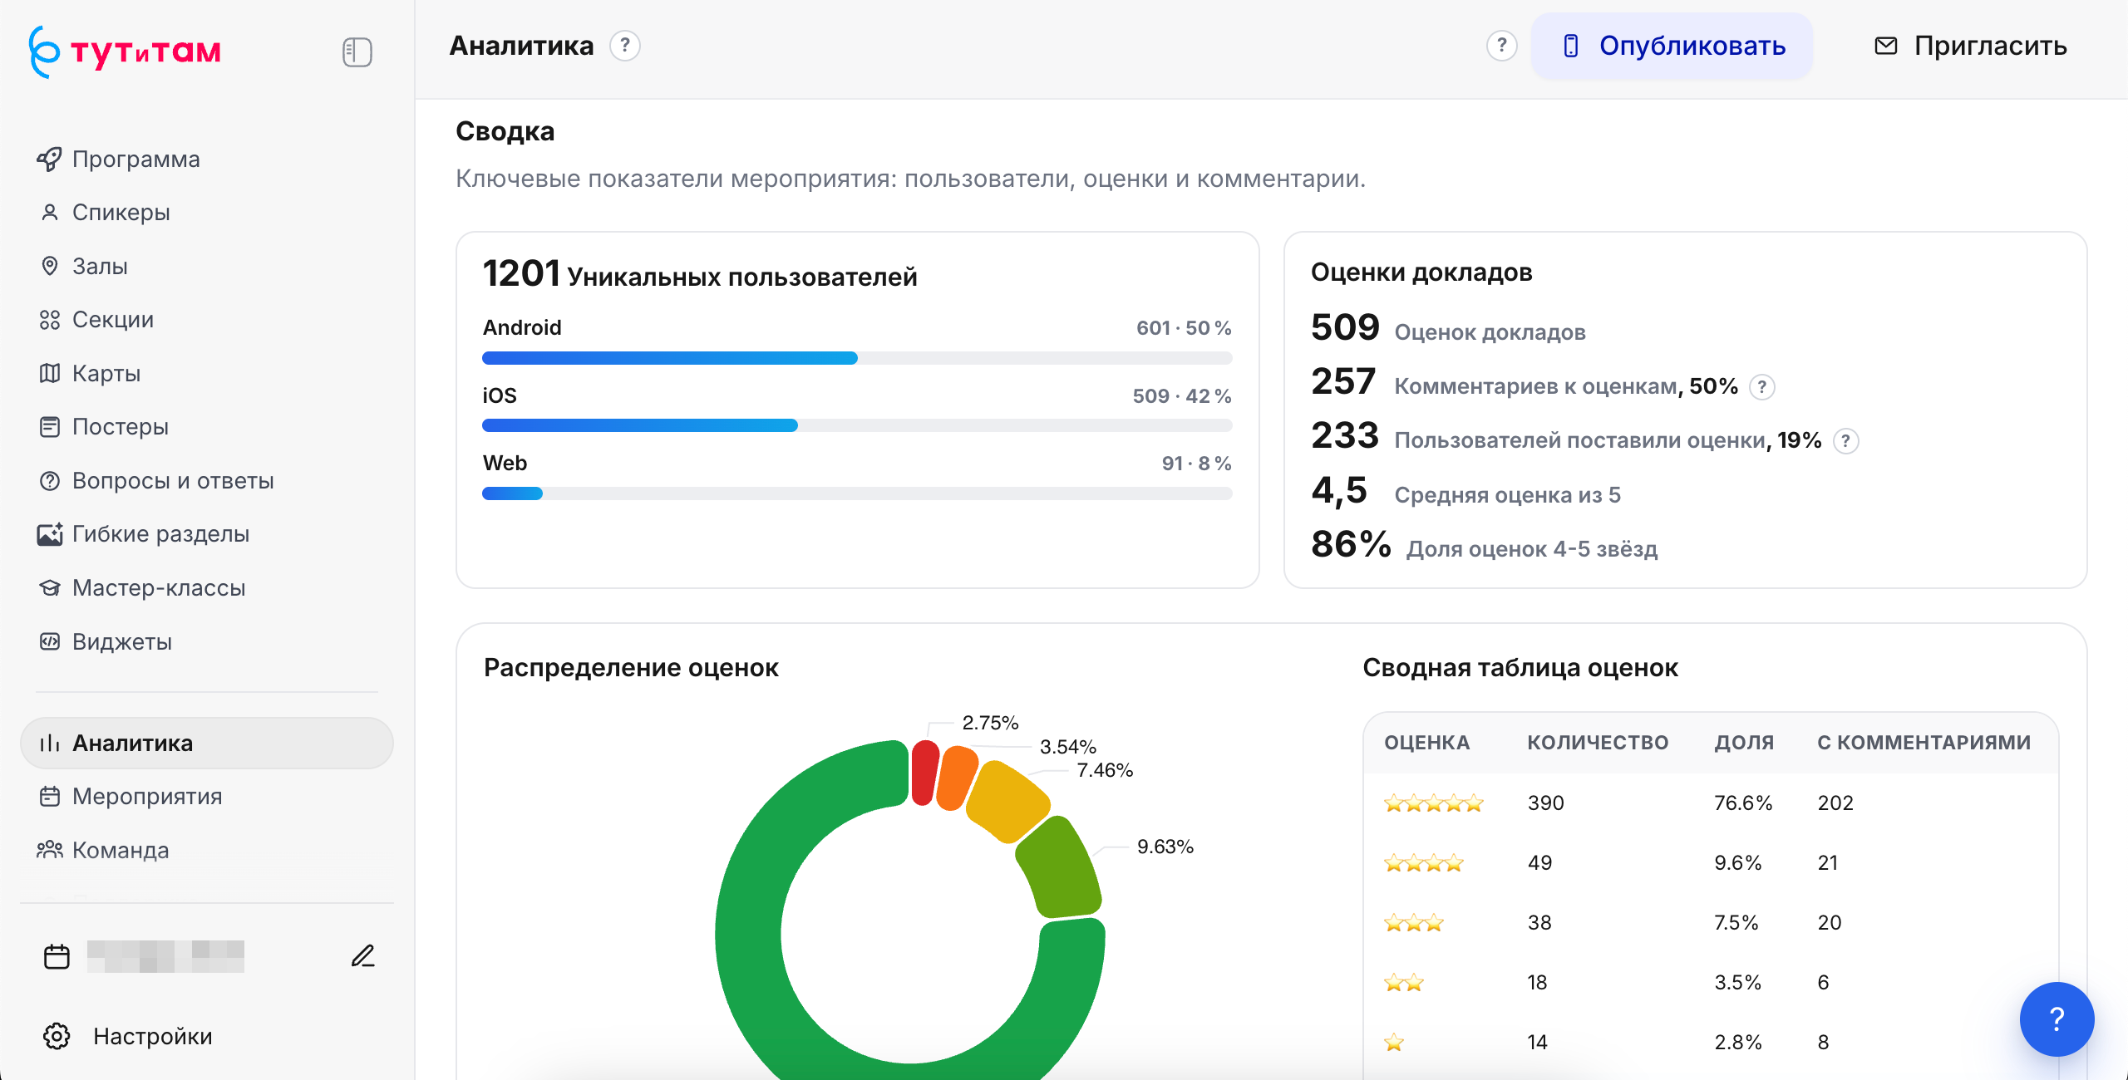Open Постеры section
2128x1080 pixels.
[x=206, y=427]
